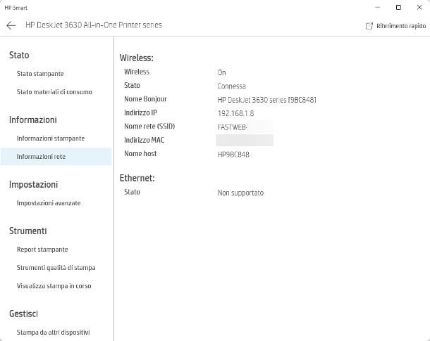The height and width of the screenshot is (341, 430).
Task: Click the Gestisci sidebar heading
Action: click(x=23, y=314)
